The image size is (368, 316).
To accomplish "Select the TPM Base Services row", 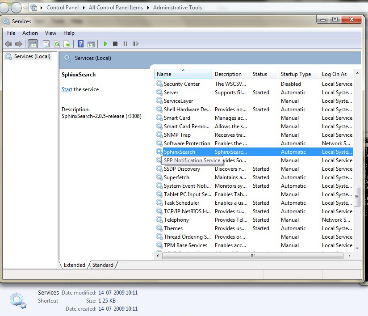I will pos(254,245).
